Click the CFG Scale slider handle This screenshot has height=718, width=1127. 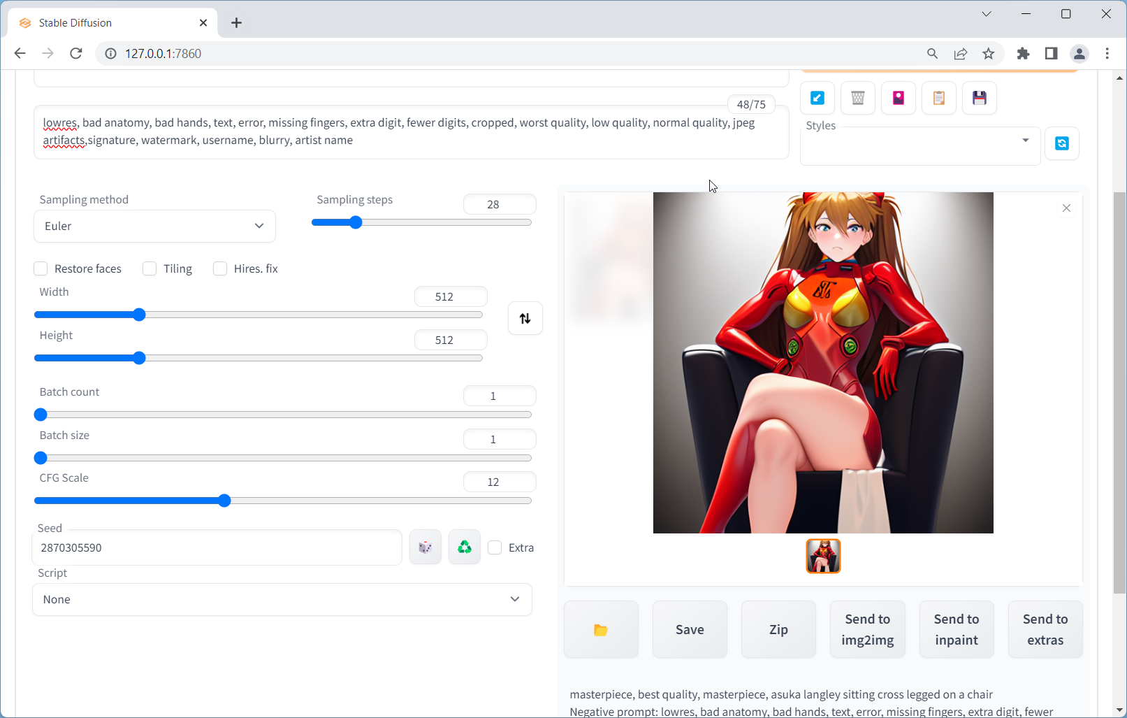coord(224,501)
